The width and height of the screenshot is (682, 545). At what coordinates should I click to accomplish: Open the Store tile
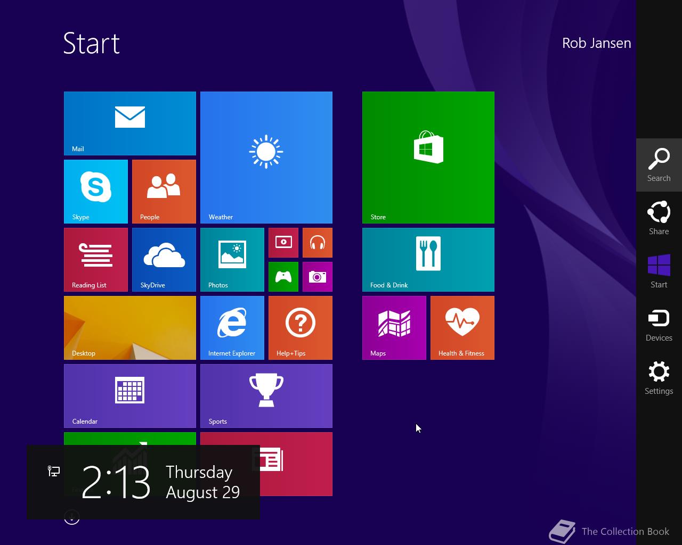point(428,158)
